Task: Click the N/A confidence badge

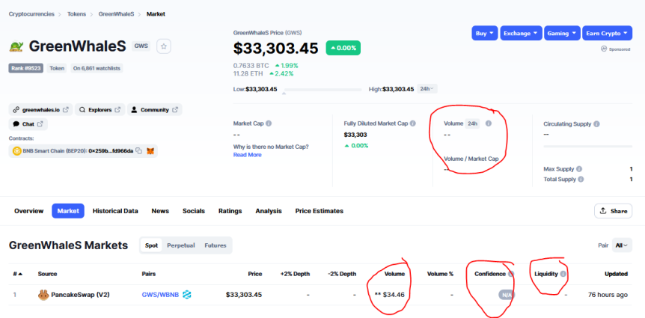Action: click(x=507, y=295)
